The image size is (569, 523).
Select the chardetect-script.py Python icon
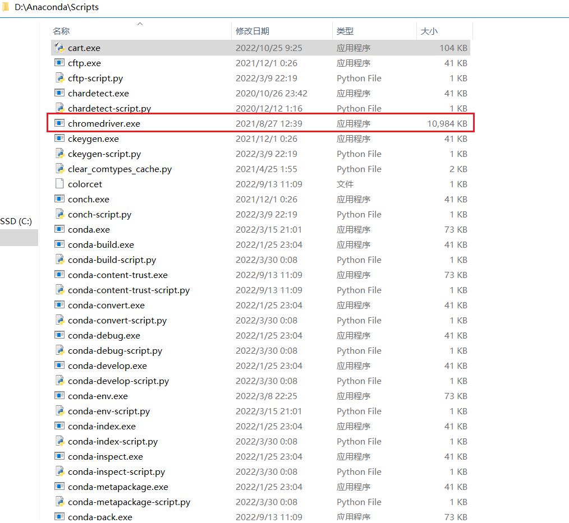tap(59, 108)
